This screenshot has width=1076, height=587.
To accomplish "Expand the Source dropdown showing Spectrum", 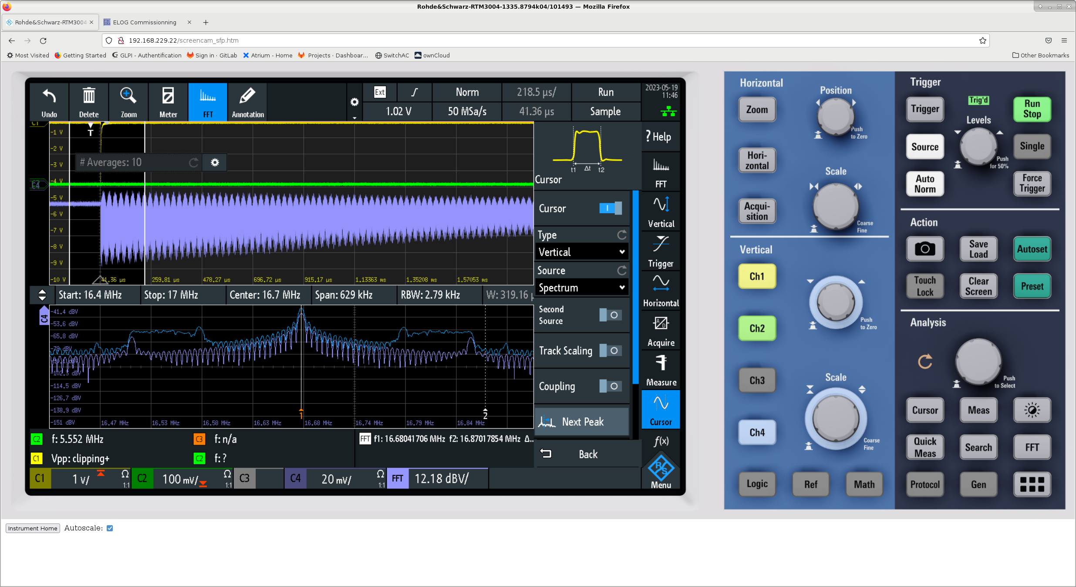I will (x=581, y=288).
